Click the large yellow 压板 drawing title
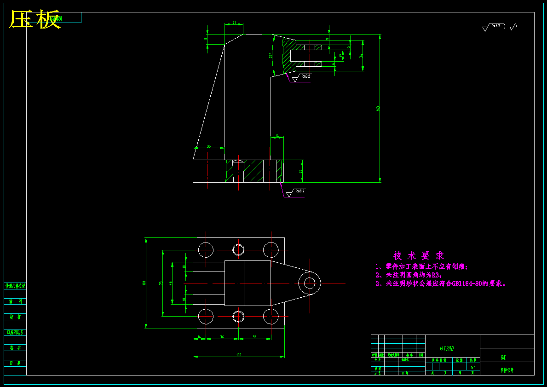 (35, 19)
